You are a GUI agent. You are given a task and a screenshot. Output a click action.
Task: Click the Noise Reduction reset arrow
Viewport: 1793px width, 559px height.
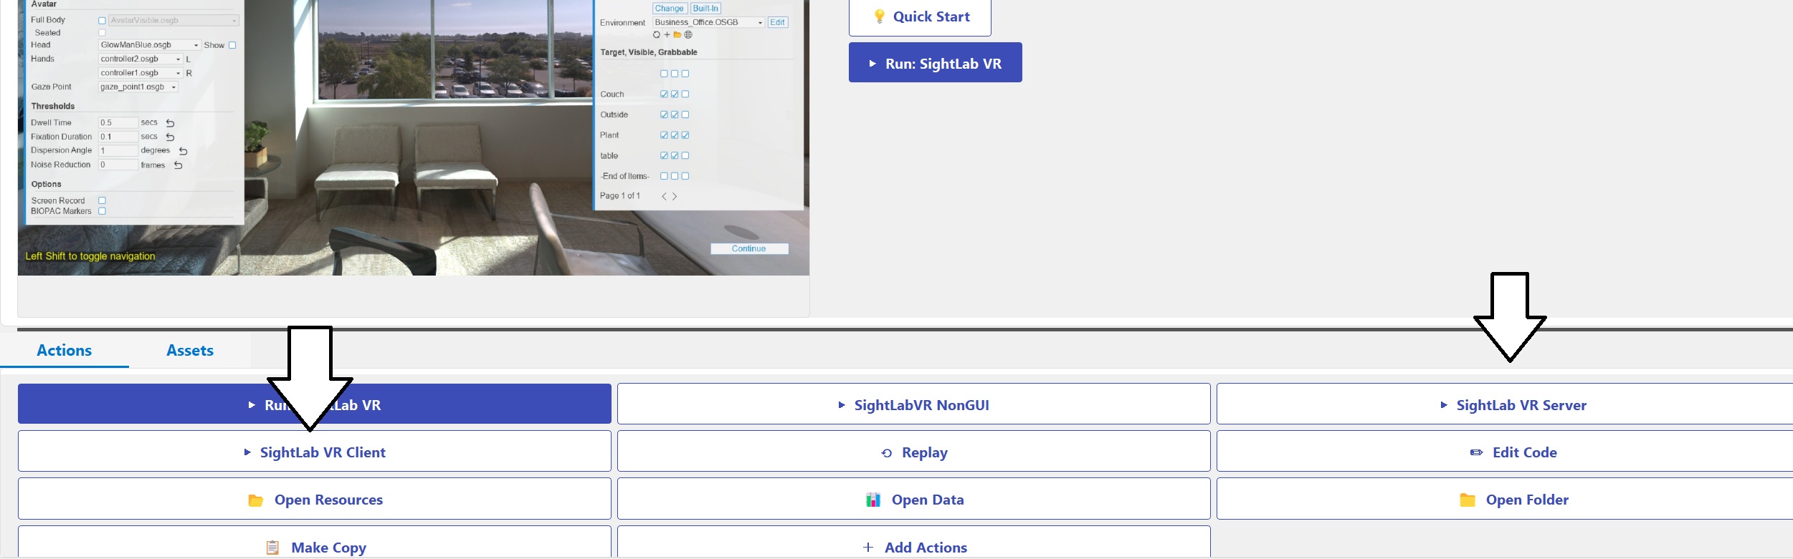(x=179, y=165)
